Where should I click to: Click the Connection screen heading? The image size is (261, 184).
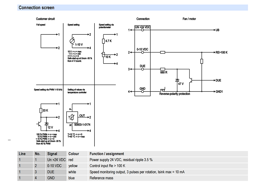pos(37,8)
